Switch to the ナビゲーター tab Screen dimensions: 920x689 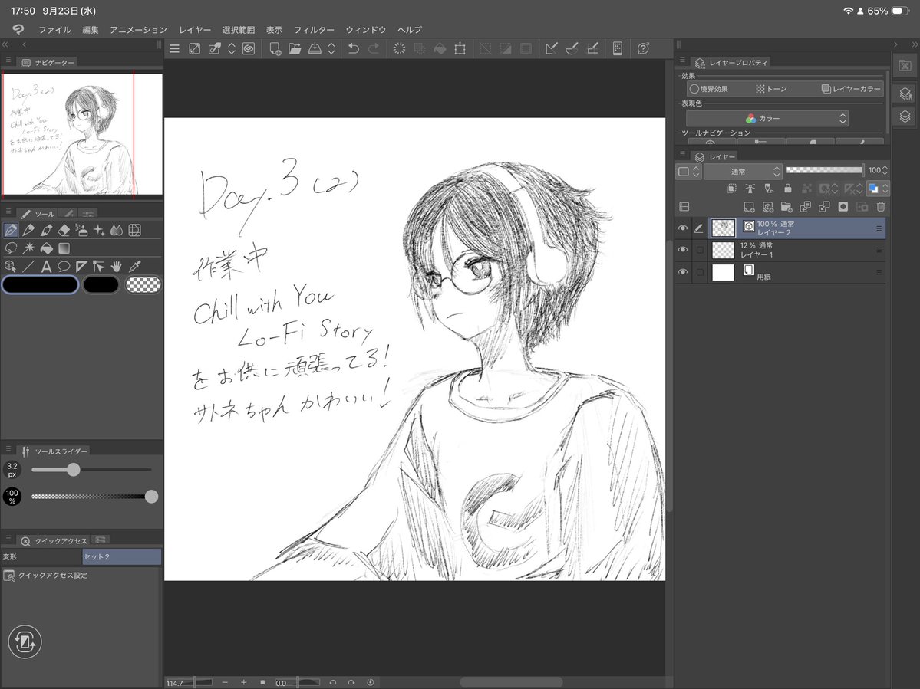48,62
